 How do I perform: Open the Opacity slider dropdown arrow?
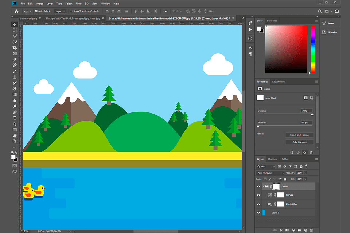click(x=306, y=173)
